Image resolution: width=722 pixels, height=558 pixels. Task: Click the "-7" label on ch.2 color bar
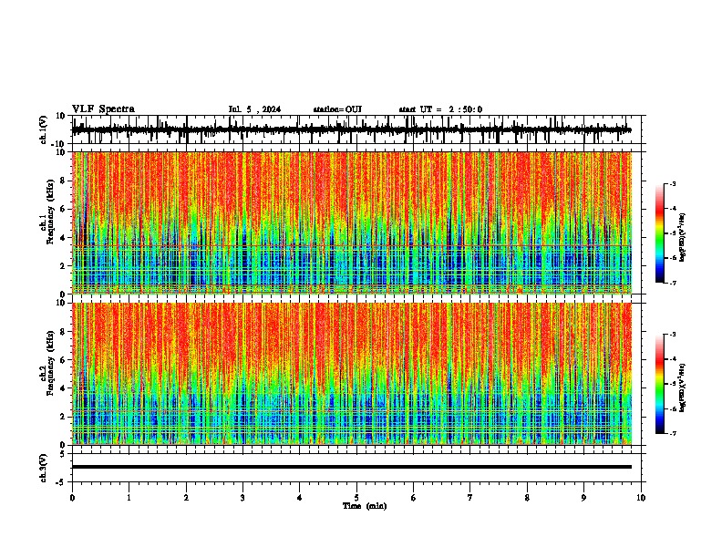point(673,434)
